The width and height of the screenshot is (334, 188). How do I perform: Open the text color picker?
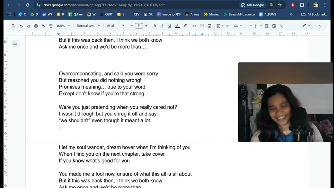(x=177, y=26)
